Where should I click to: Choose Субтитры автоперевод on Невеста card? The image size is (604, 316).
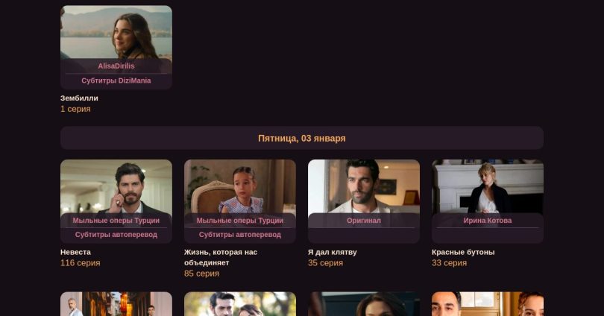pyautogui.click(x=116, y=235)
